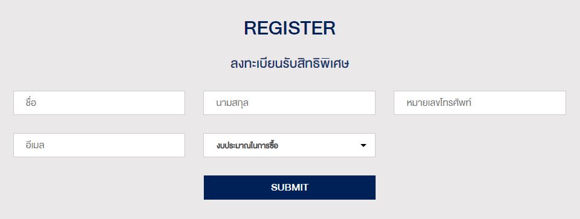
Task: Submit the registration form
Action: [289, 188]
